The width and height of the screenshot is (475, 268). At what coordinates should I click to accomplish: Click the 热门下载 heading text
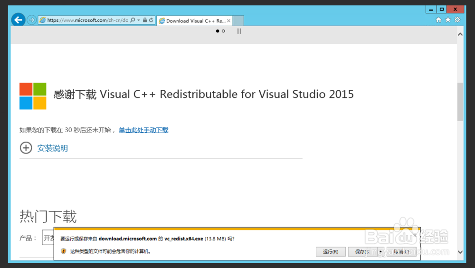click(x=48, y=217)
